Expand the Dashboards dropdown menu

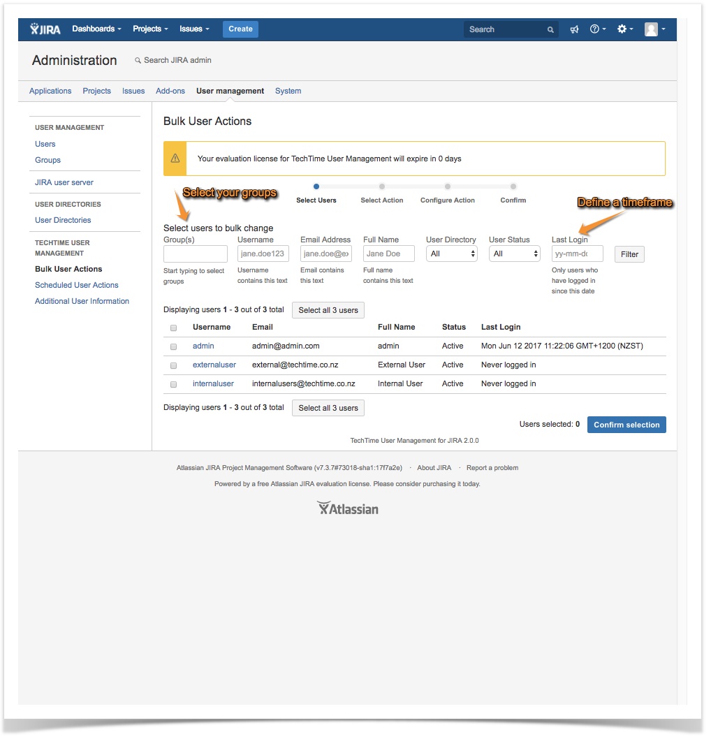(x=98, y=29)
